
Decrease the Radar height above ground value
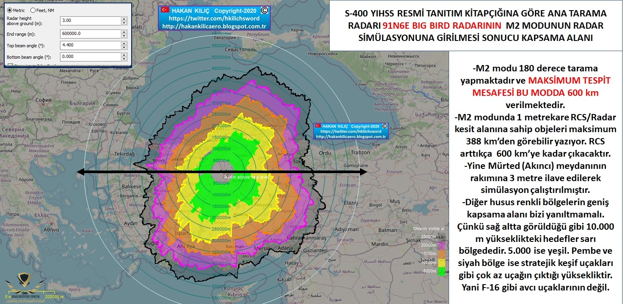tap(124, 23)
